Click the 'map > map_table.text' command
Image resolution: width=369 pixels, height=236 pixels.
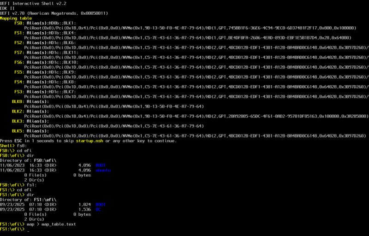click(x=51, y=224)
